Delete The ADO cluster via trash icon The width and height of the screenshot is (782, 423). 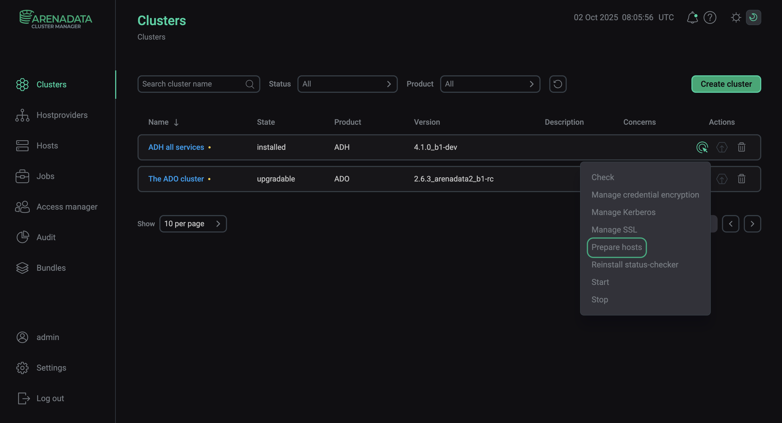741,179
